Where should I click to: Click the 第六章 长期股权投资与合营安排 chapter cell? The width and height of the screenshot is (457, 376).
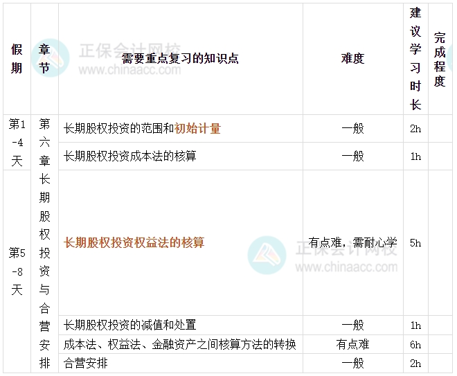44,243
